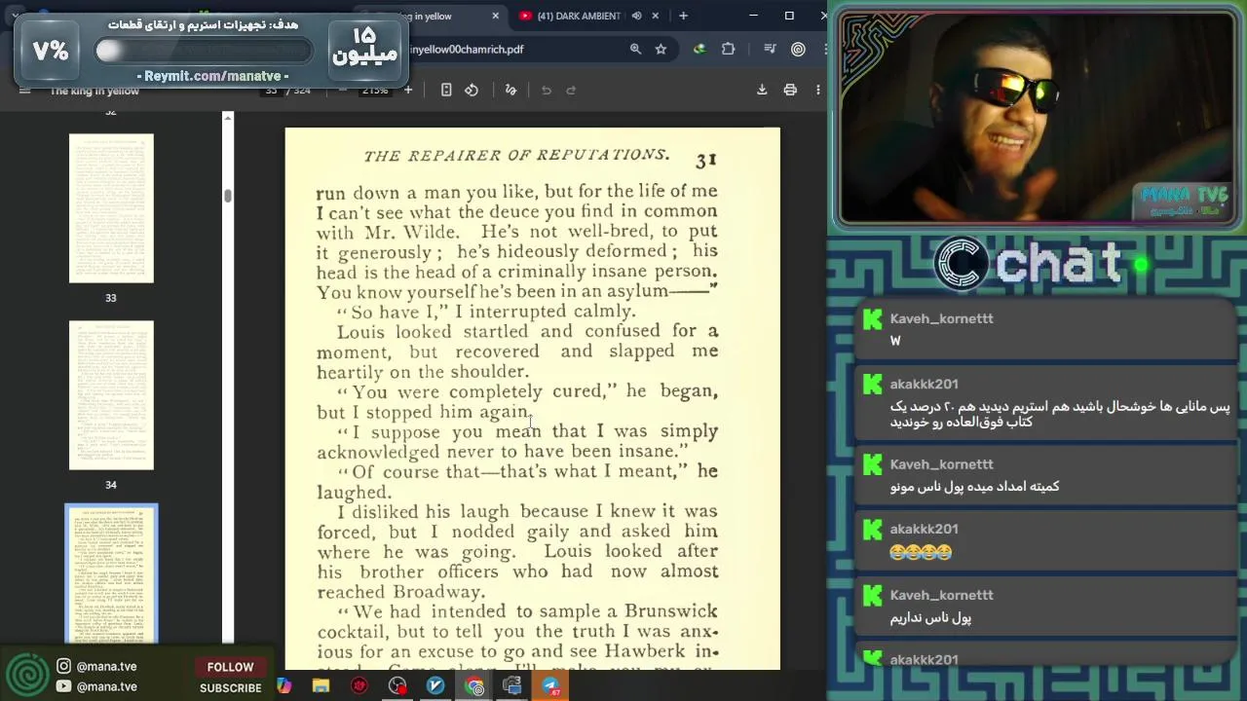The height and width of the screenshot is (701, 1247).
Task: Zoom in the PDF with the plus icon
Action: tap(408, 90)
